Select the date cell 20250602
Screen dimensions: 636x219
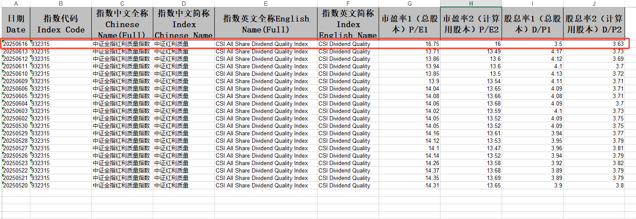16,118
